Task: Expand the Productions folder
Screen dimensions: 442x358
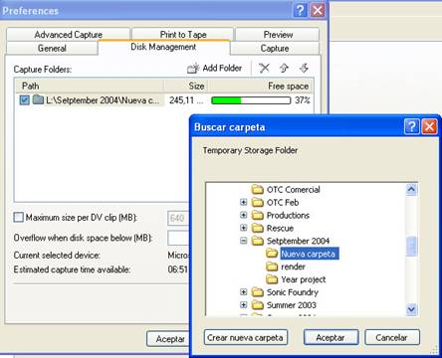Action: [244, 215]
